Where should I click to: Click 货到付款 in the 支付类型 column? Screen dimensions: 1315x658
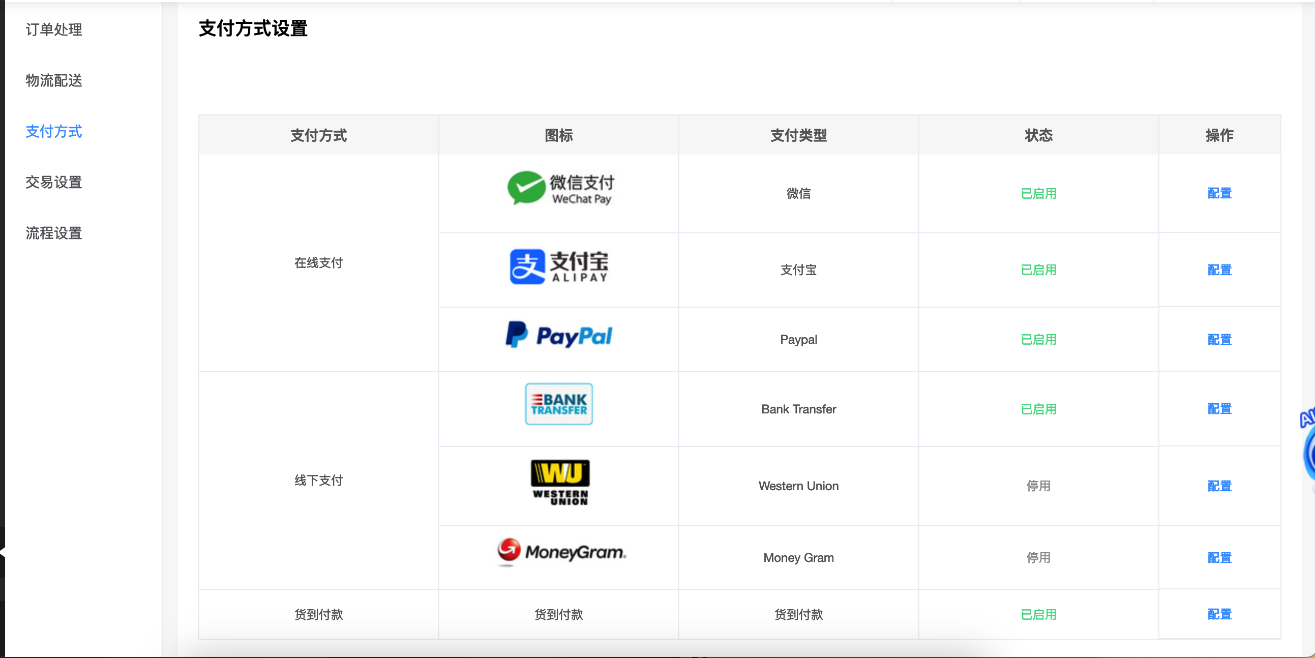(x=798, y=614)
